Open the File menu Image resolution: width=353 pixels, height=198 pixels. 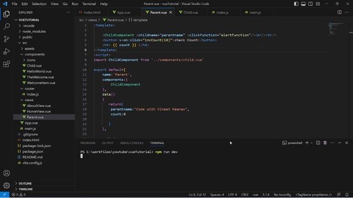click(x=14, y=4)
